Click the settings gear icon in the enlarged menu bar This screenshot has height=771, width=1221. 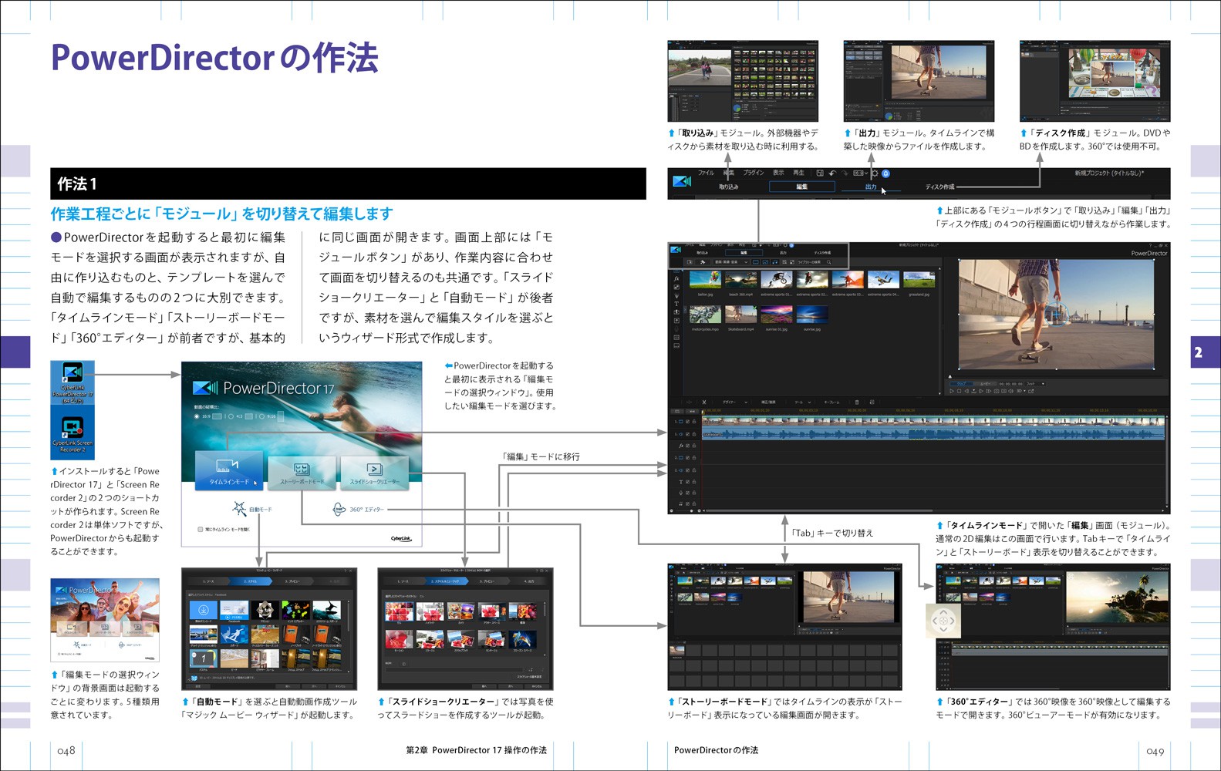click(874, 173)
